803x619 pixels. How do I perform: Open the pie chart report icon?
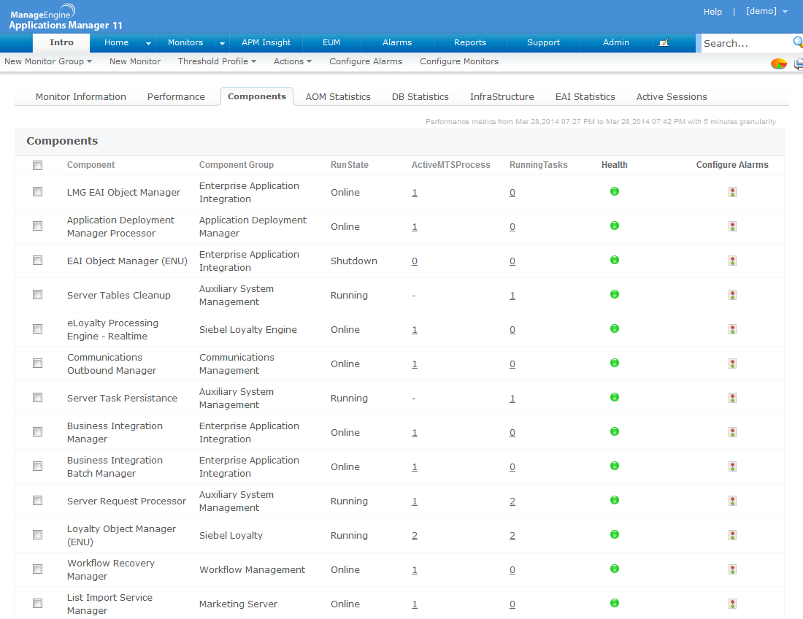(x=779, y=64)
